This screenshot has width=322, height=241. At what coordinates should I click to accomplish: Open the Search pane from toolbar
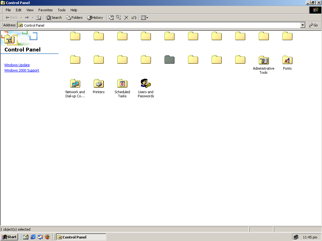pos(54,18)
